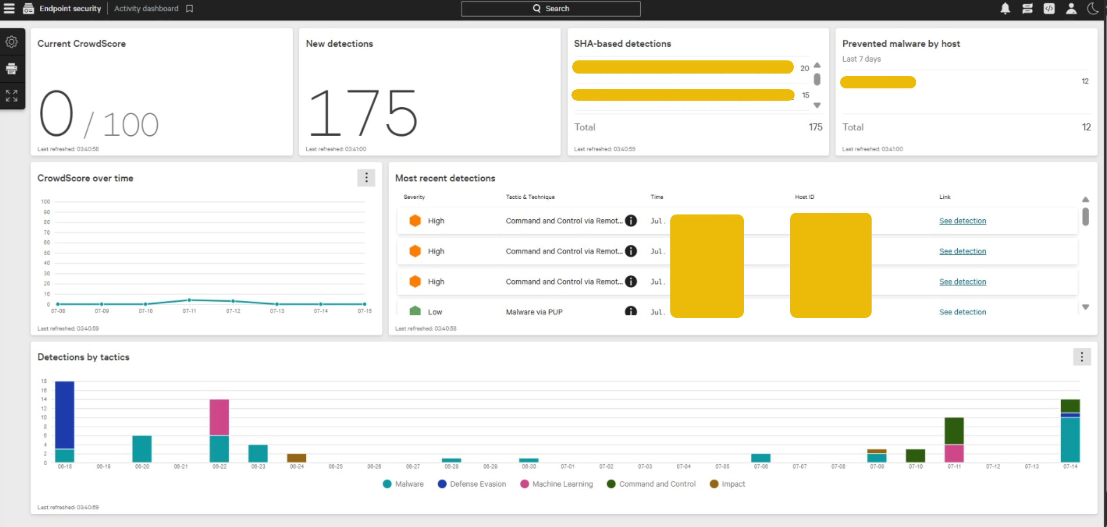Click inside the Search field
This screenshot has height=527, width=1107.
coord(550,8)
